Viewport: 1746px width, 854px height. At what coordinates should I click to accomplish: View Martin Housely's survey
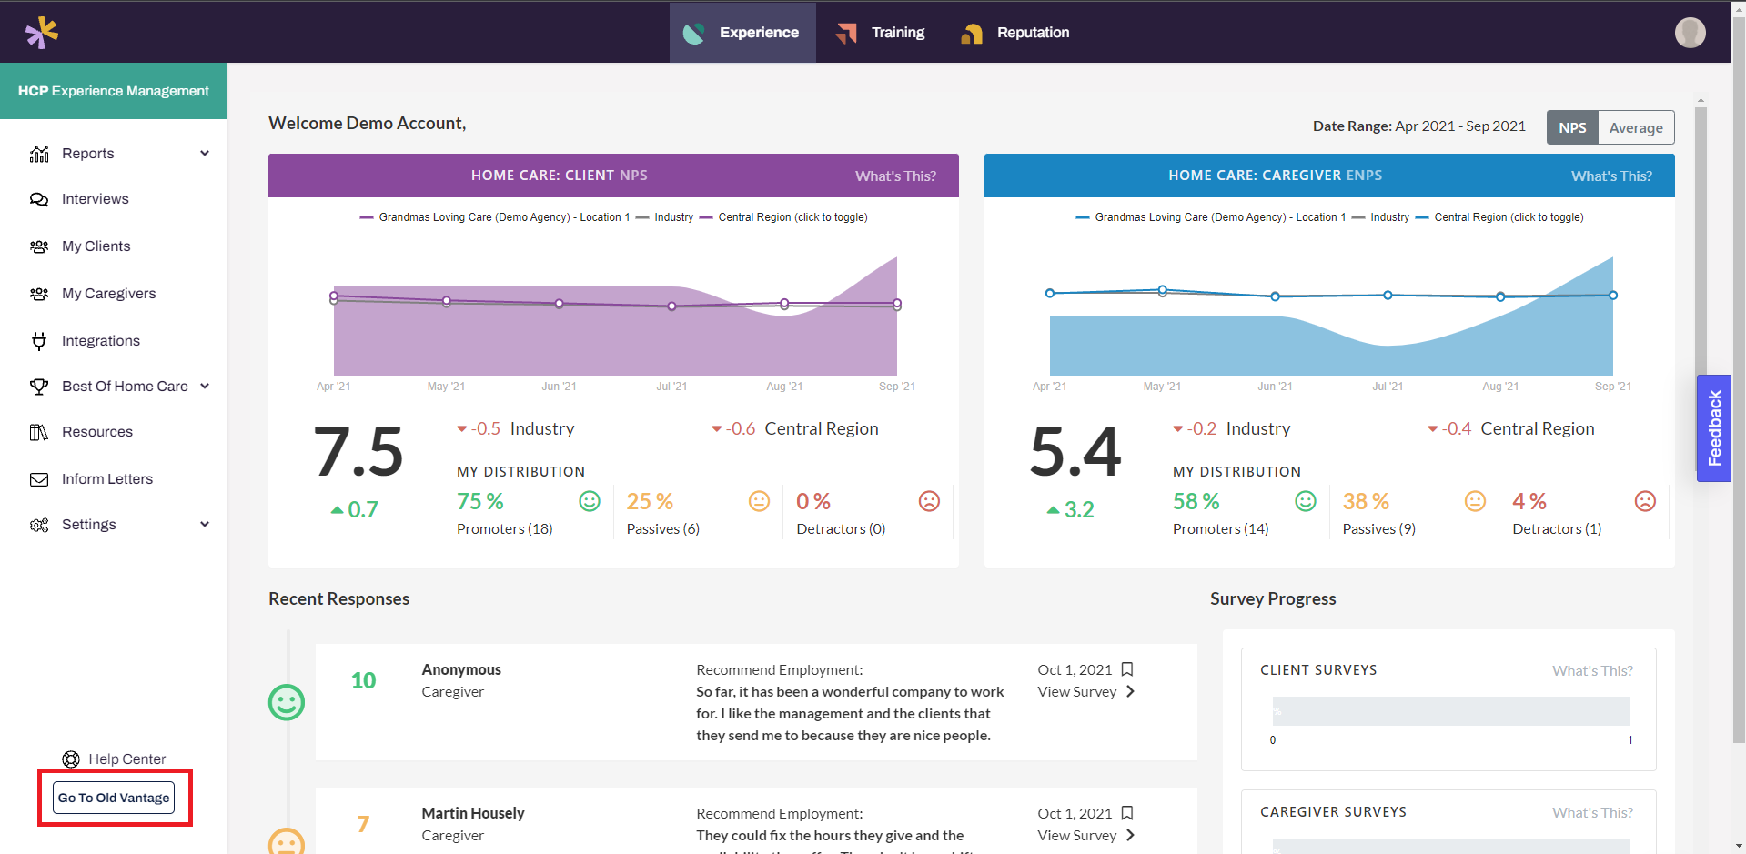click(x=1085, y=835)
